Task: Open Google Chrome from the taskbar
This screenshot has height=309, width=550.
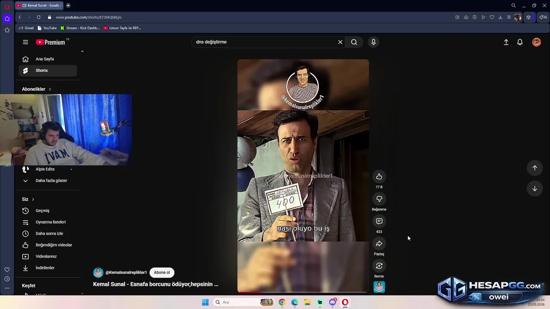Action: pos(282,302)
